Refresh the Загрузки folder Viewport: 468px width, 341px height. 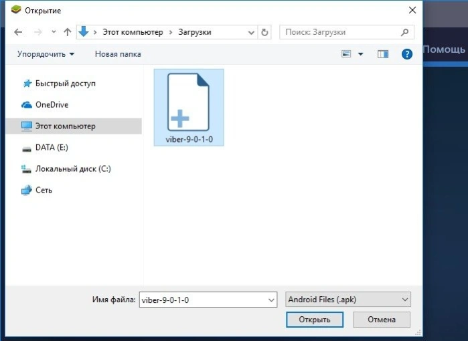pyautogui.click(x=264, y=32)
